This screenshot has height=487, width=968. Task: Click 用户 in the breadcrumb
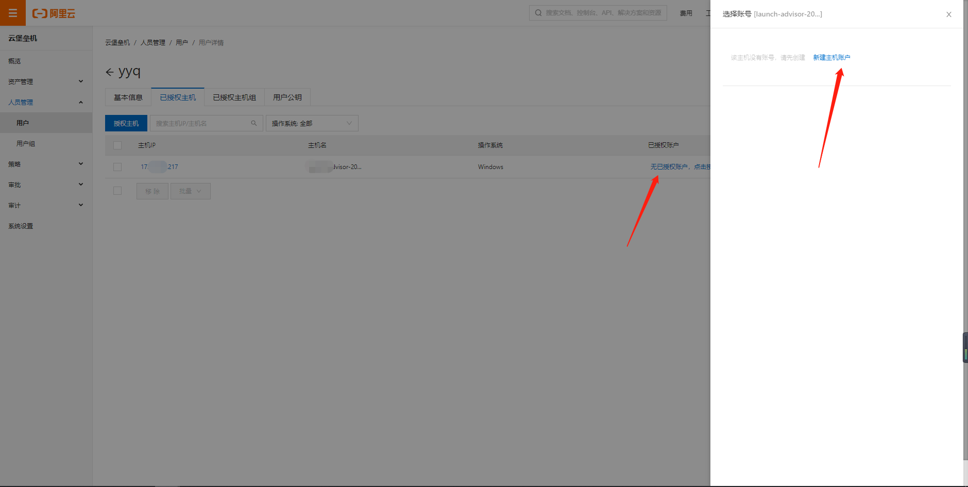(182, 43)
